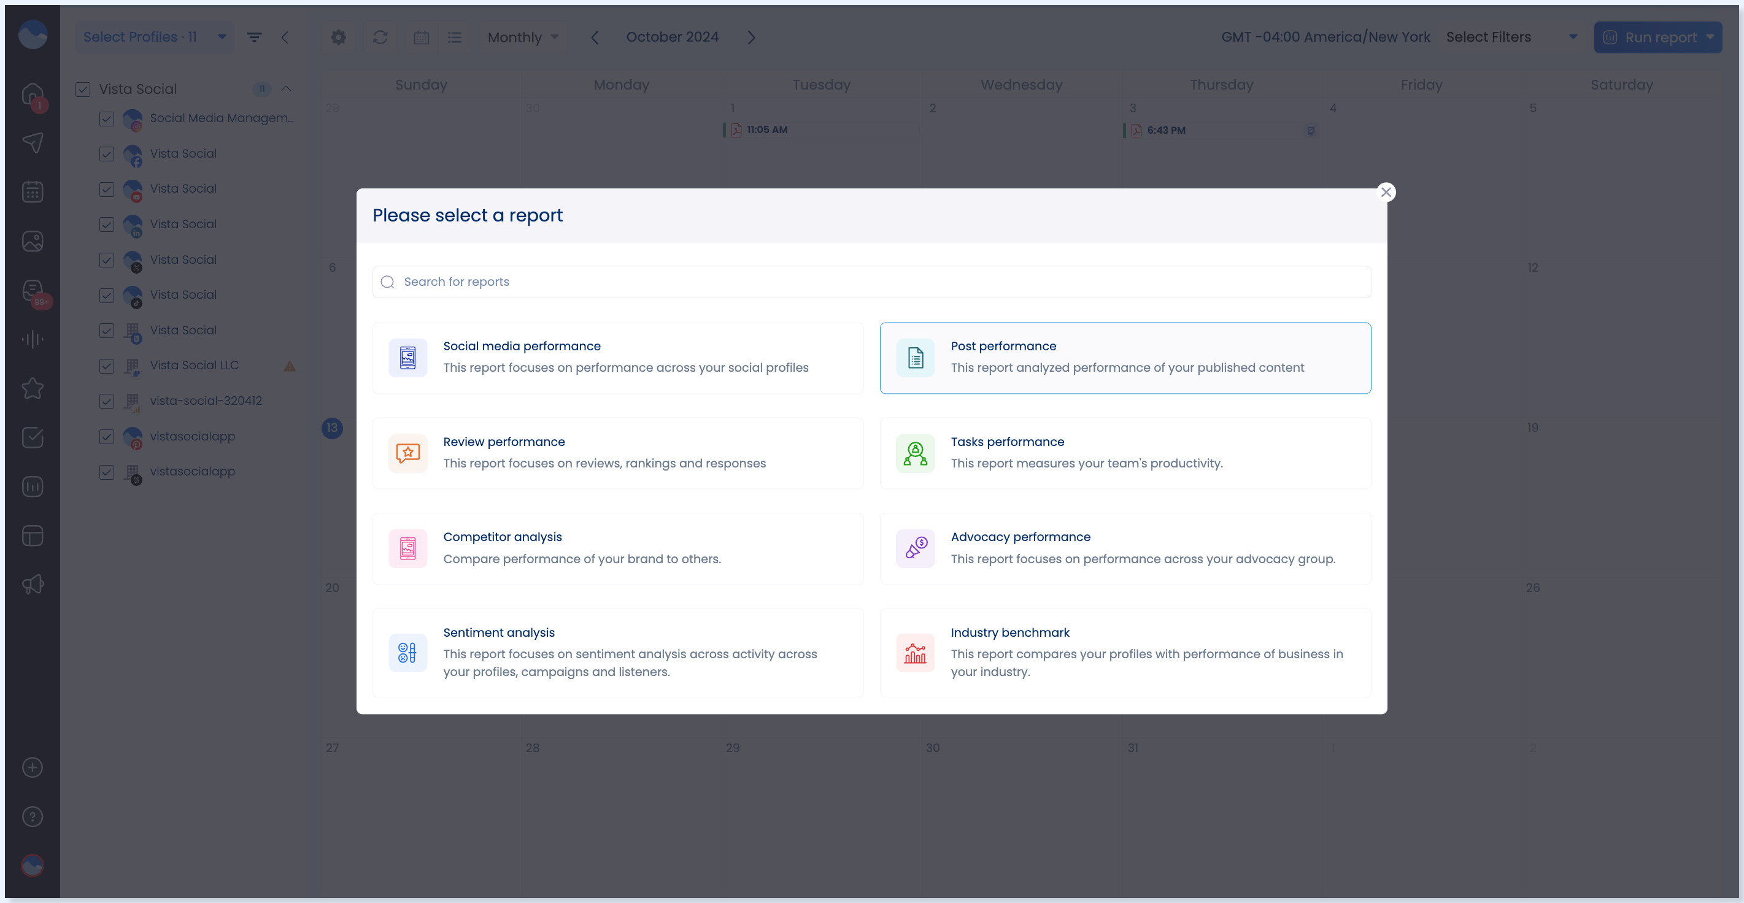Uncheck the Vista Social LinkedIn profile checkbox
Image resolution: width=1744 pixels, height=903 pixels.
[x=106, y=224]
